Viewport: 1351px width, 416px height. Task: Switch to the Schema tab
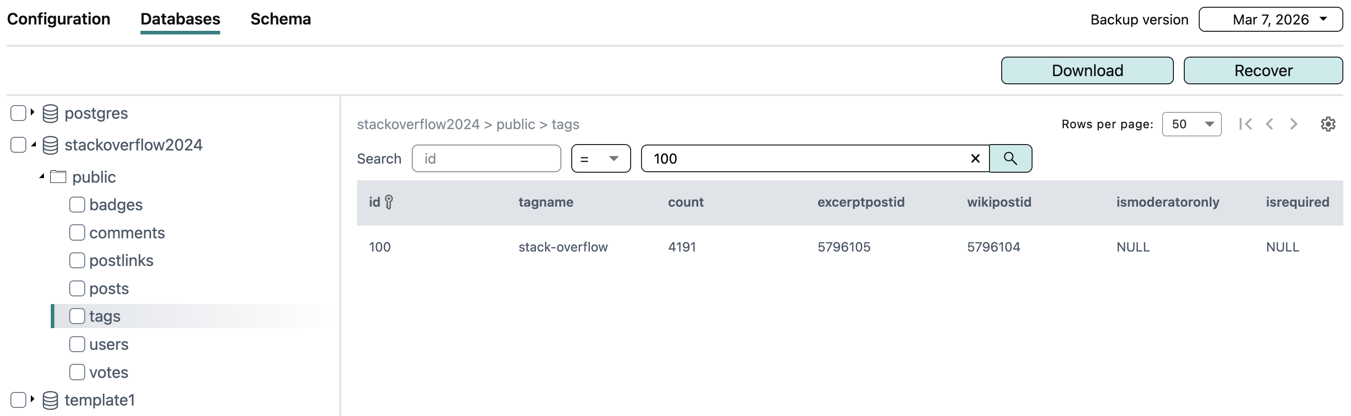(280, 19)
